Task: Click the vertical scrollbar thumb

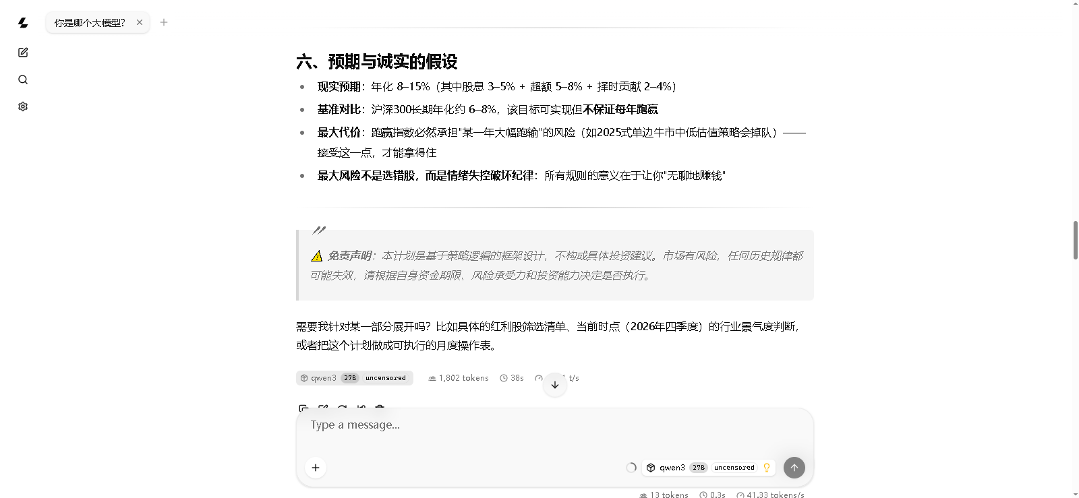Action: [x=1076, y=240]
